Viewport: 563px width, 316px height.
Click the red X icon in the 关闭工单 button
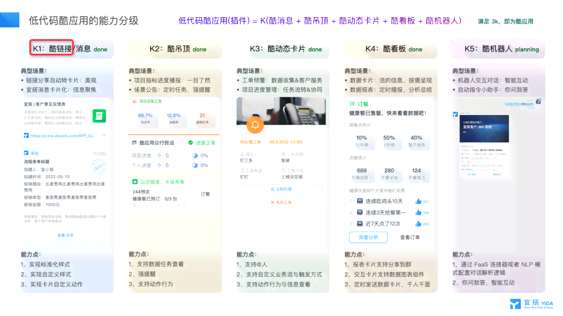coord(272,202)
